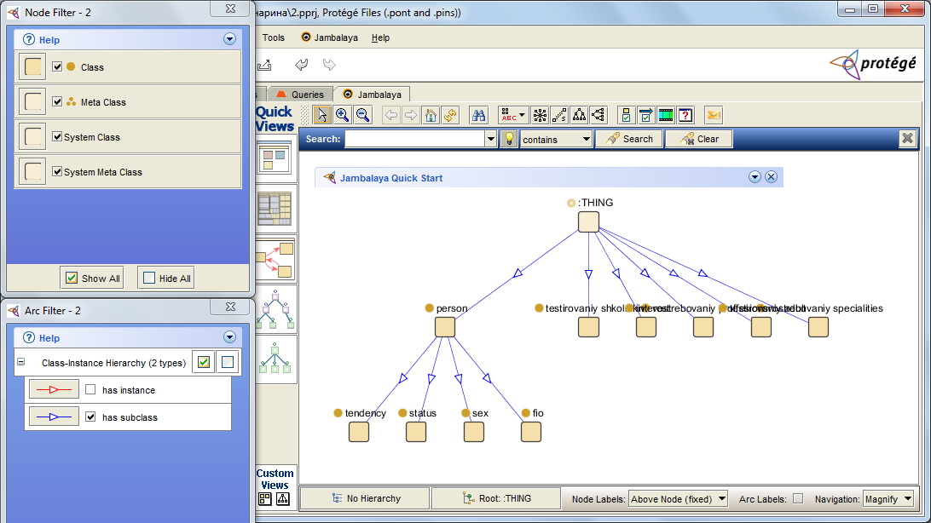Click the Root :THING button
This screenshot has width=931, height=523.
pyautogui.click(x=496, y=498)
